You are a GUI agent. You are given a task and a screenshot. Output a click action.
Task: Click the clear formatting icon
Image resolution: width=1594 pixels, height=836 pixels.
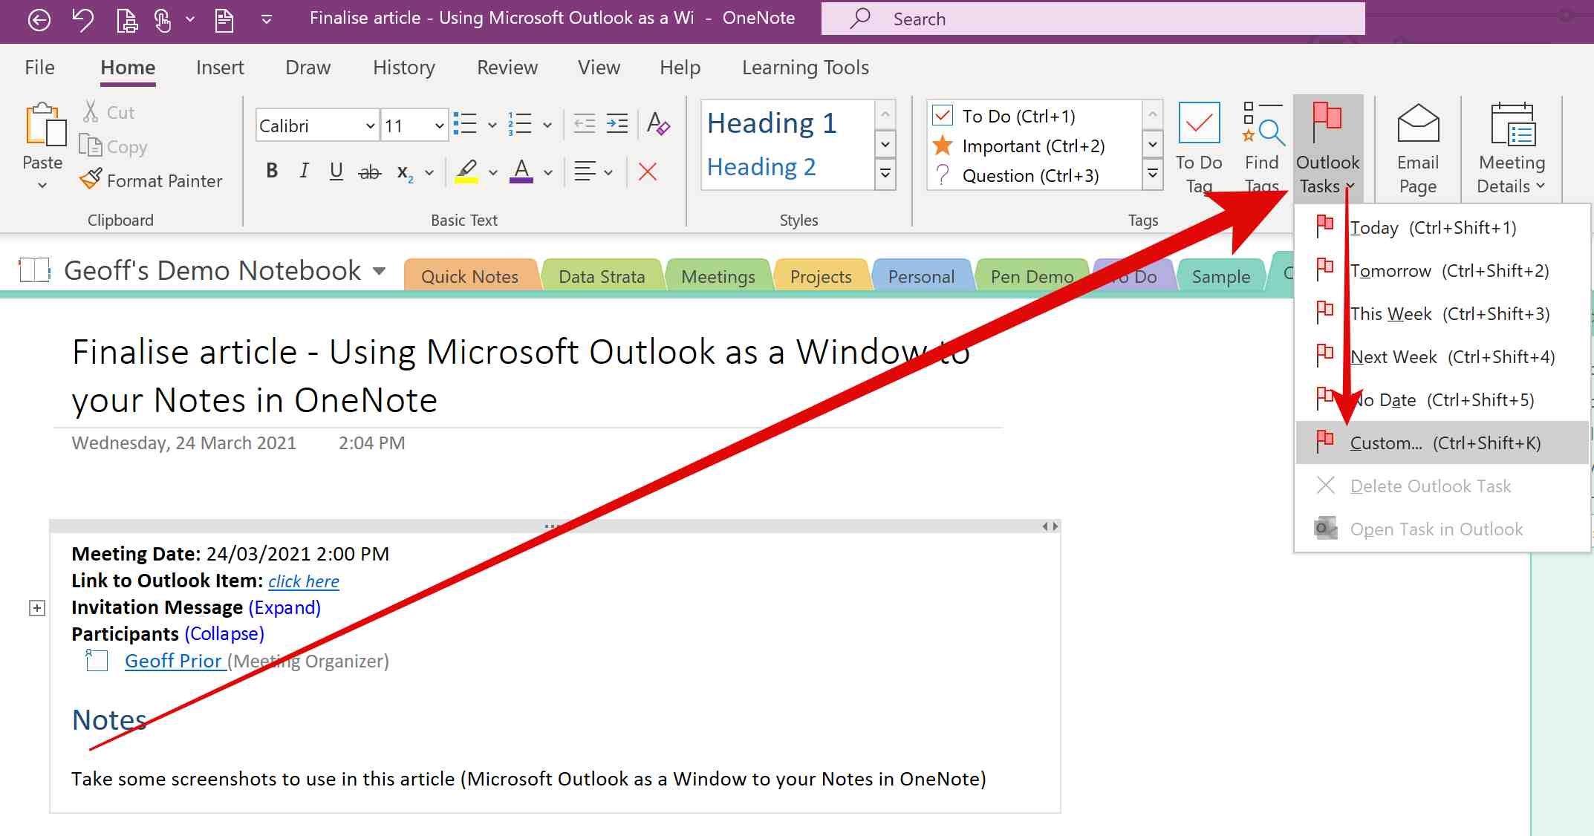coord(658,123)
